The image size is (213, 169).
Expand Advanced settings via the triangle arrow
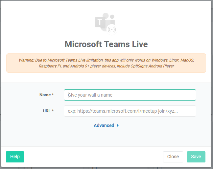point(118,125)
